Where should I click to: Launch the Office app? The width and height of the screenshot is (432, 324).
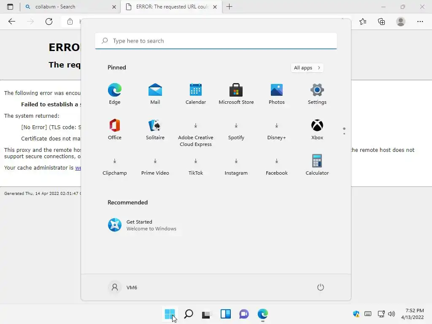point(115,130)
